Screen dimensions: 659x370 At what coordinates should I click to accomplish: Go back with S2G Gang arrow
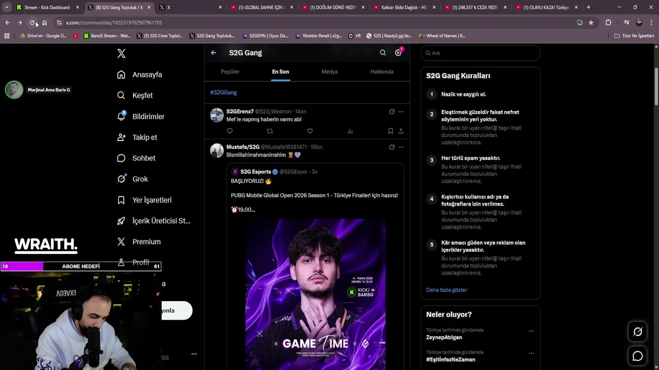214,52
